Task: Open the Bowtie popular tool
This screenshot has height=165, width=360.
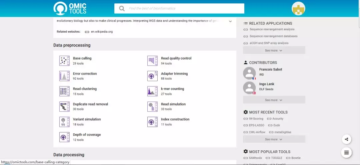Action: (296, 158)
